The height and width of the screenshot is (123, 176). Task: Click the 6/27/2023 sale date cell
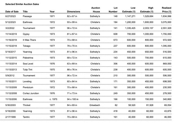[11, 16]
